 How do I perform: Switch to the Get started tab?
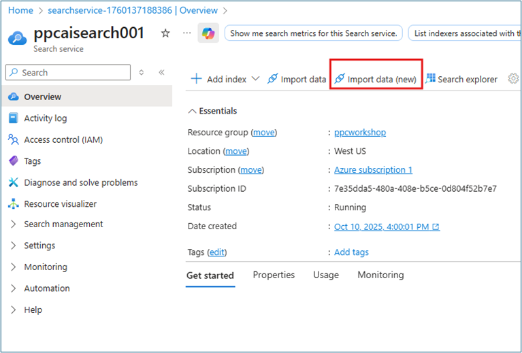point(210,275)
